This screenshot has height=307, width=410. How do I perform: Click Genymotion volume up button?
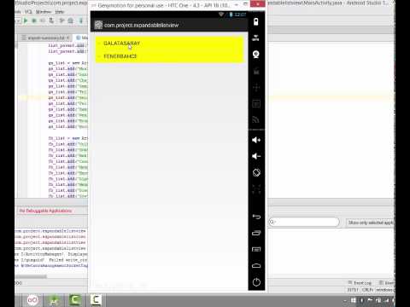[256, 140]
